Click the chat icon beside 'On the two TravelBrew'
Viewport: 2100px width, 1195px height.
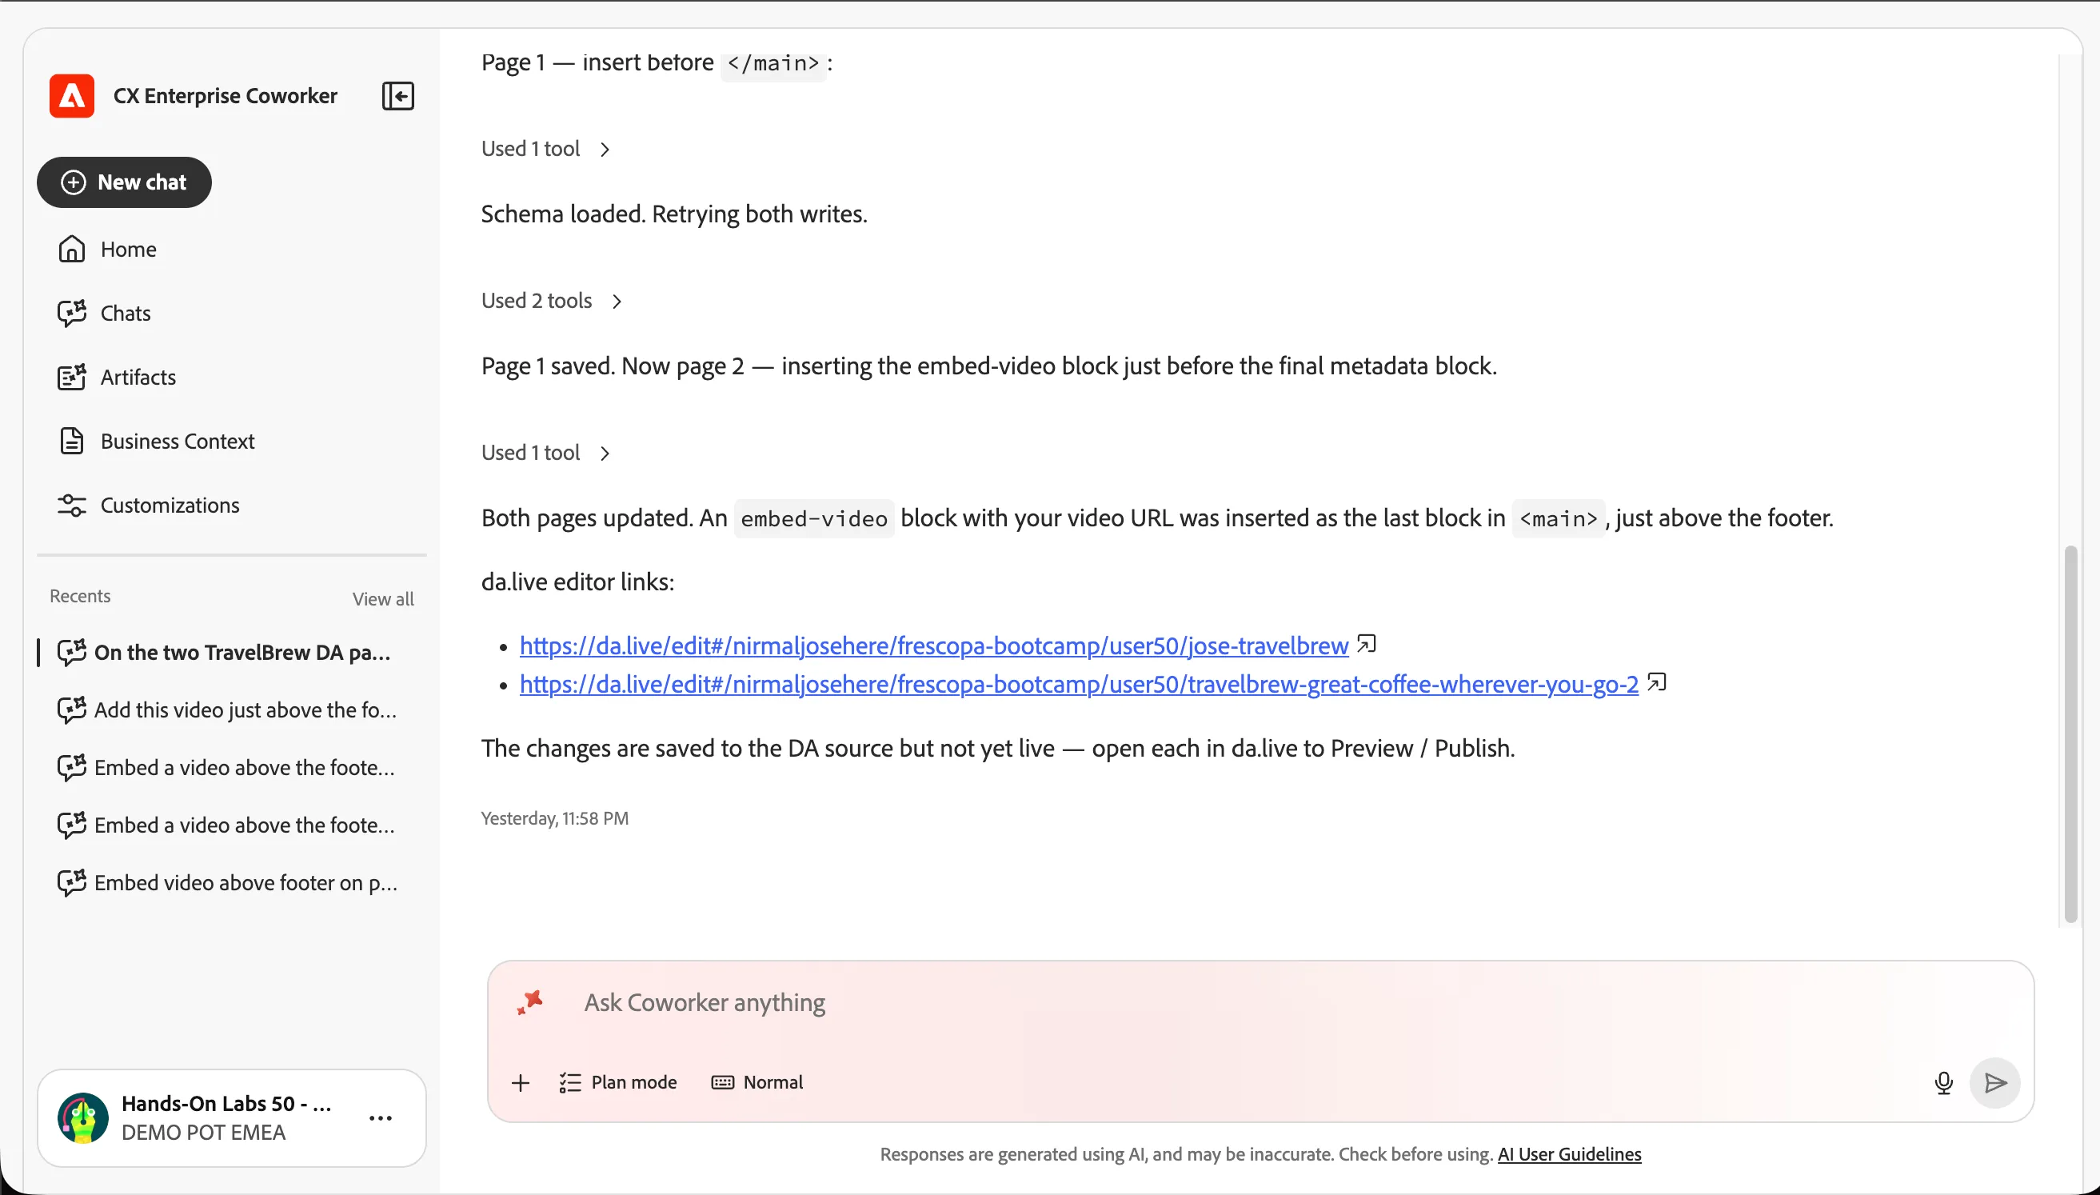[71, 652]
